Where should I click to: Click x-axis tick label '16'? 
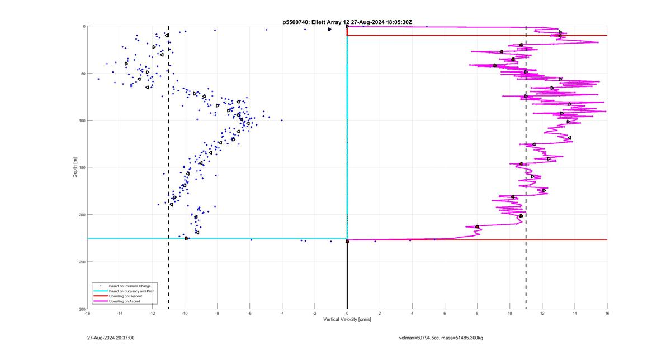(x=607, y=313)
